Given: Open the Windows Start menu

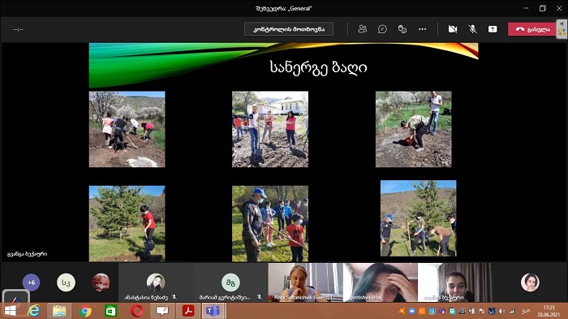Looking at the screenshot, I should 11,311.
